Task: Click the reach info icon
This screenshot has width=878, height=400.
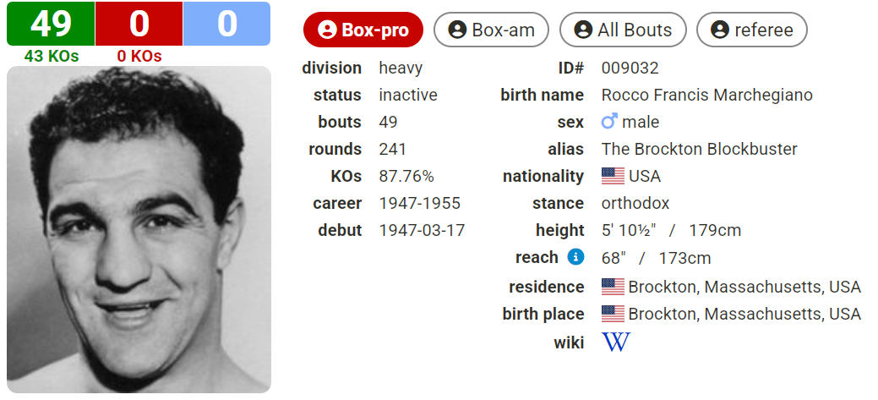Action: click(x=575, y=256)
